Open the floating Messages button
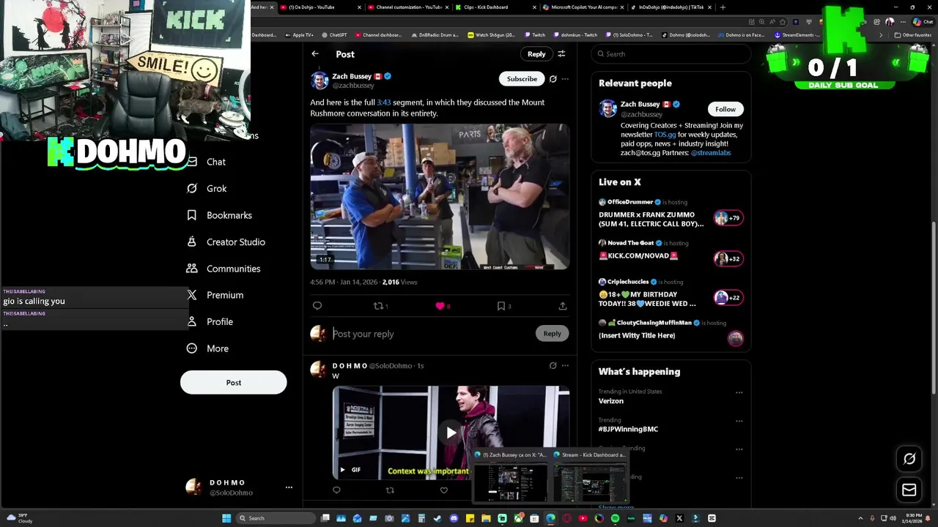Image resolution: width=938 pixels, height=527 pixels. coord(909,490)
